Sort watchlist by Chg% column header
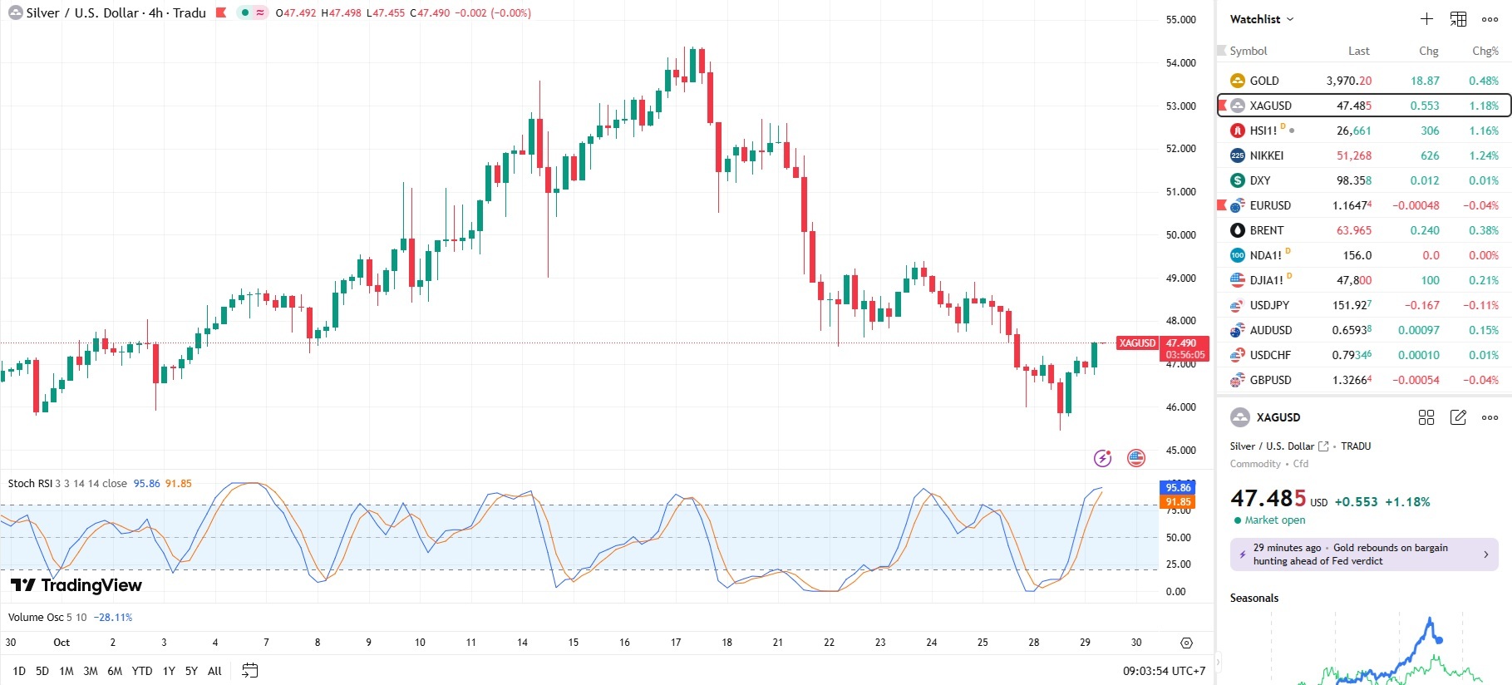This screenshot has height=685, width=1512. (1485, 51)
